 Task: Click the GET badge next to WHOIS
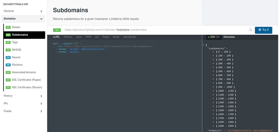point(8,50)
